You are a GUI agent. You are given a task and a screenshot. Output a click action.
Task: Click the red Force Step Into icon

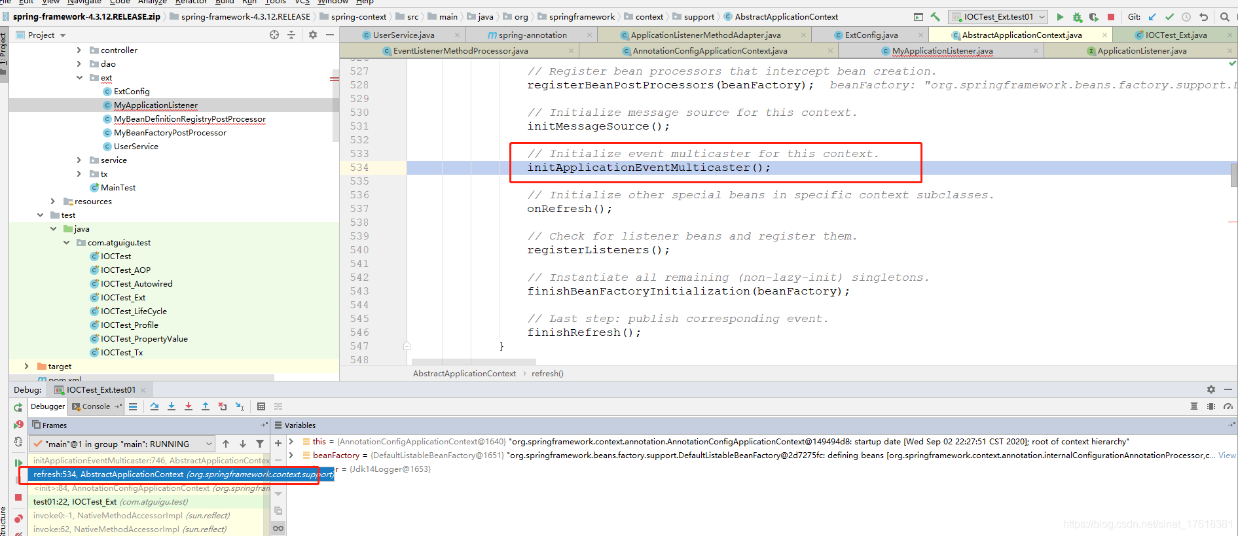(189, 406)
